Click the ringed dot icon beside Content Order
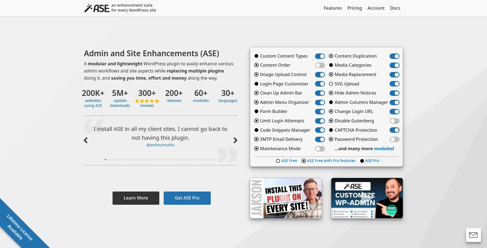 (256, 65)
